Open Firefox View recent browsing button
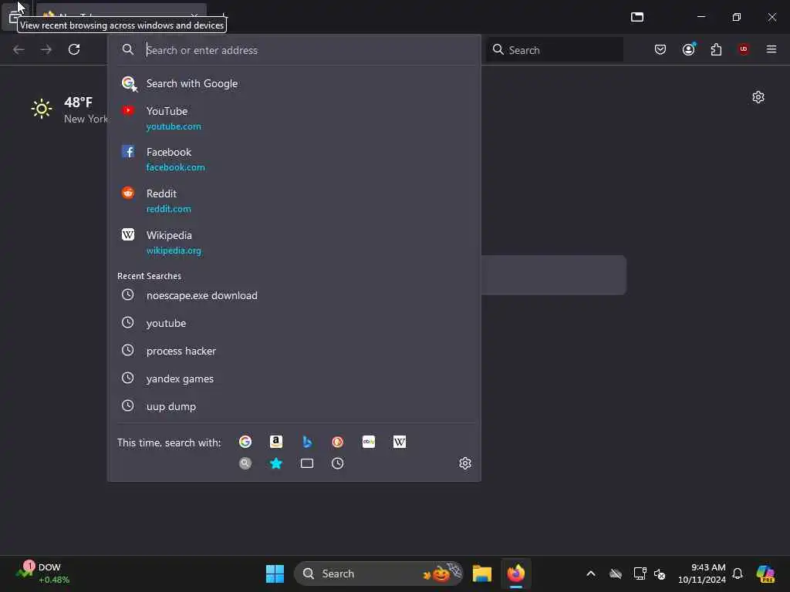790x592 pixels. point(14,17)
